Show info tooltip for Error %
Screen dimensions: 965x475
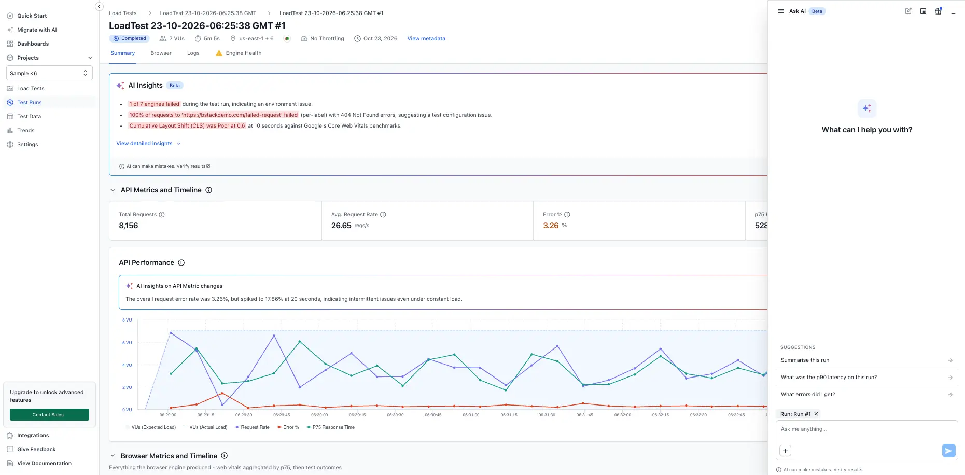click(567, 215)
